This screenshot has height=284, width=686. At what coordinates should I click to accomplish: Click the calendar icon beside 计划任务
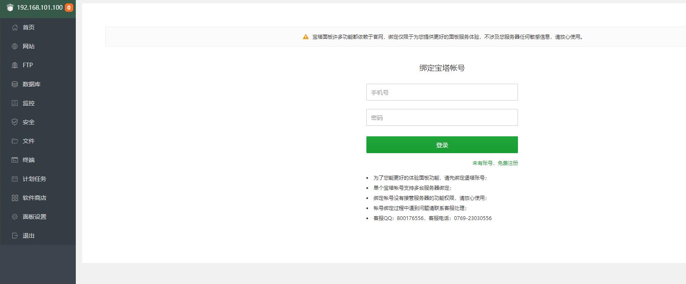coord(15,179)
